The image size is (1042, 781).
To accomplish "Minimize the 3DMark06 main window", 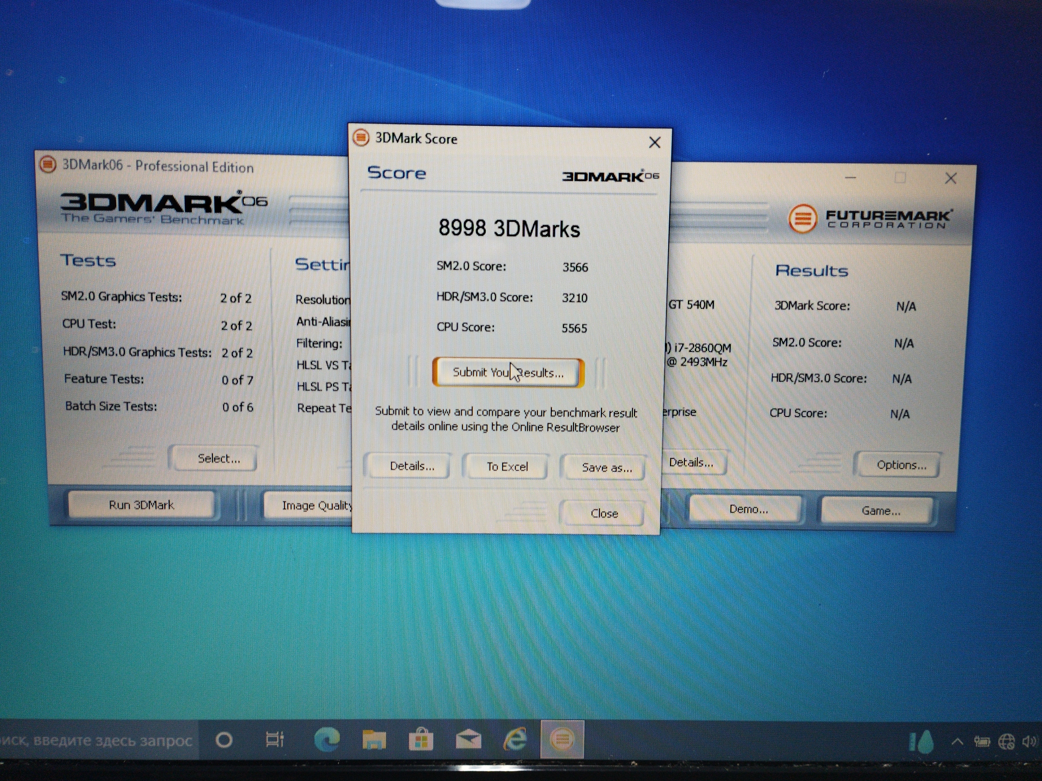I will pyautogui.click(x=850, y=177).
